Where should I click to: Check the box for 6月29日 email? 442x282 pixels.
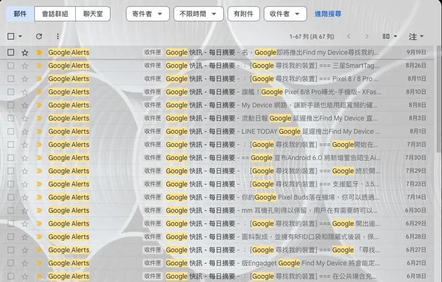point(11,223)
